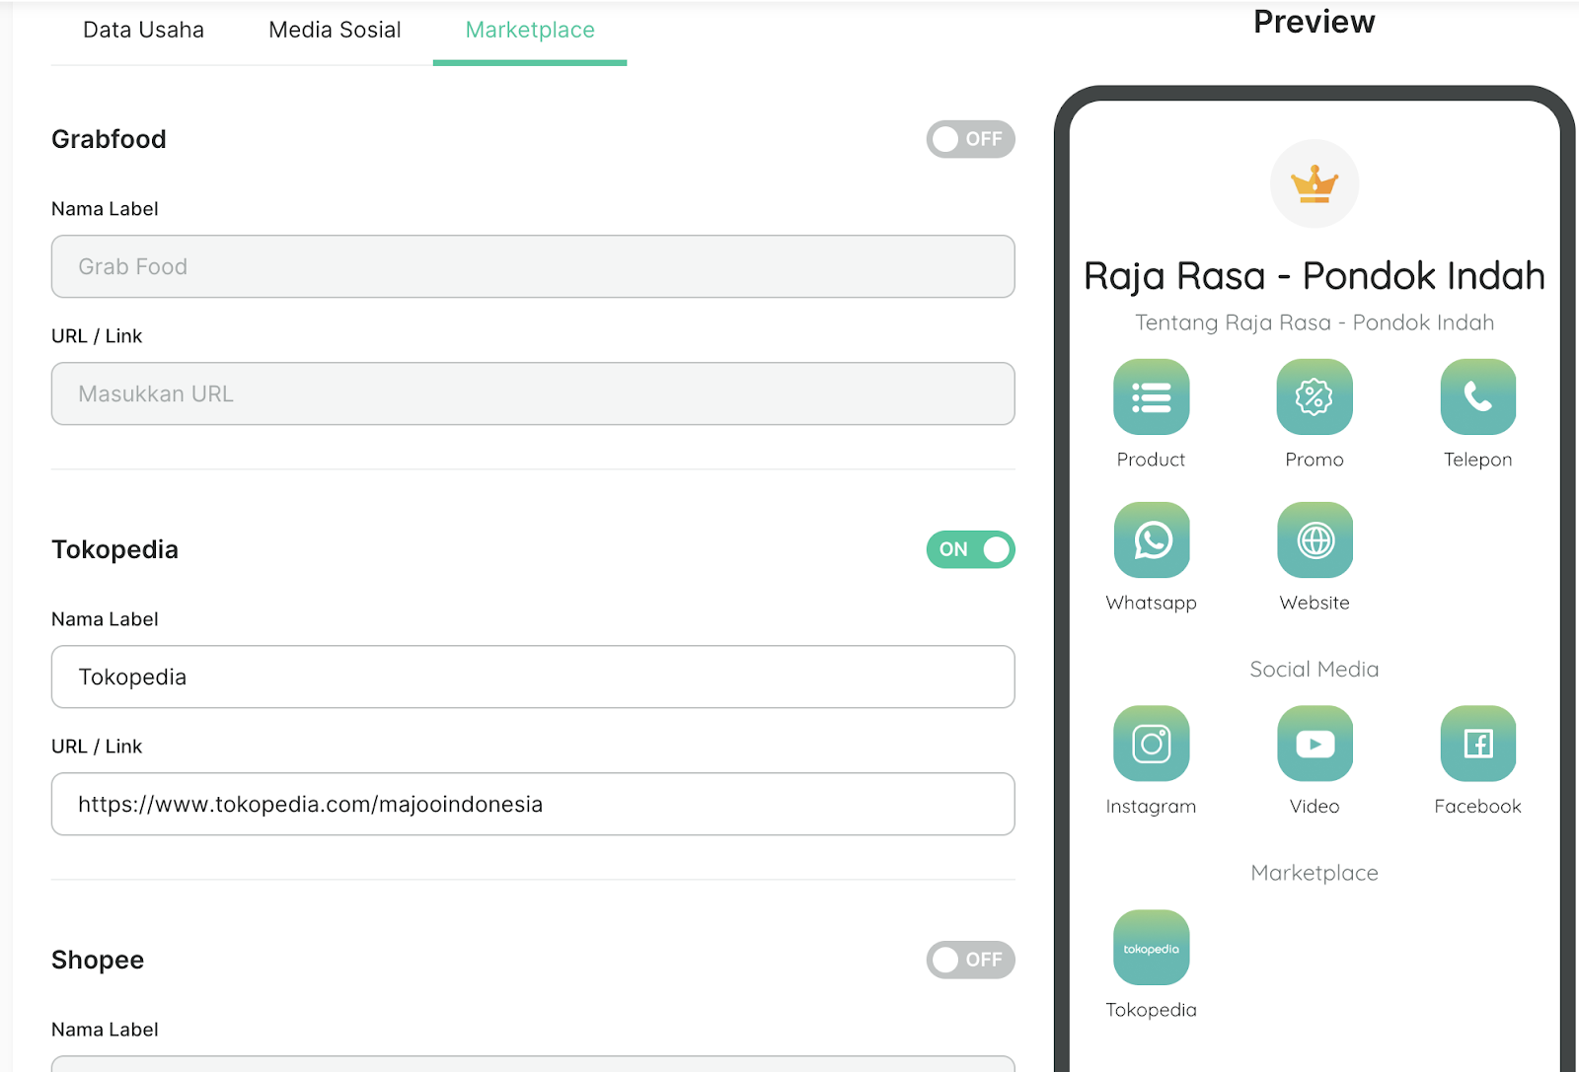Open the Product icon in preview
This screenshot has width=1579, height=1072.
[1152, 396]
